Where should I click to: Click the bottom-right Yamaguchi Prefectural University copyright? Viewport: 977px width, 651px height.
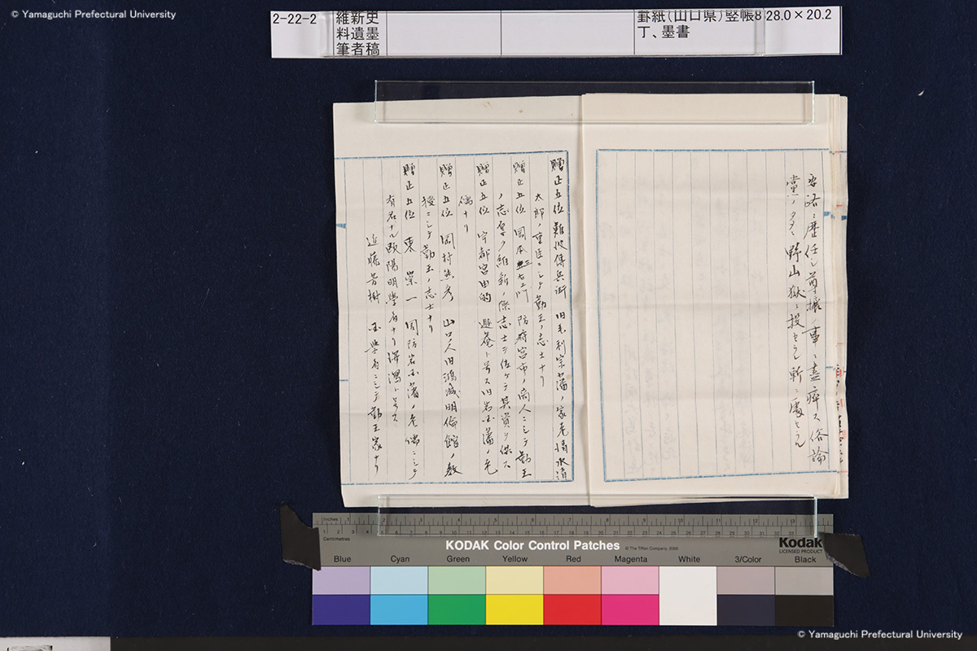(x=880, y=634)
